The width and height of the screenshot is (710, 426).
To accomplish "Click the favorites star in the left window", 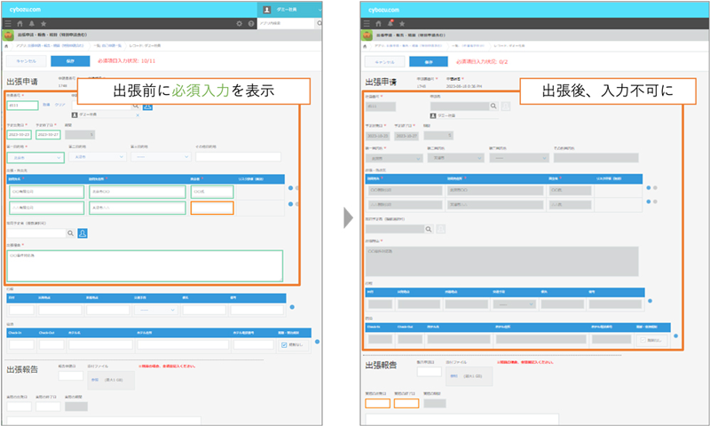I will [44, 23].
